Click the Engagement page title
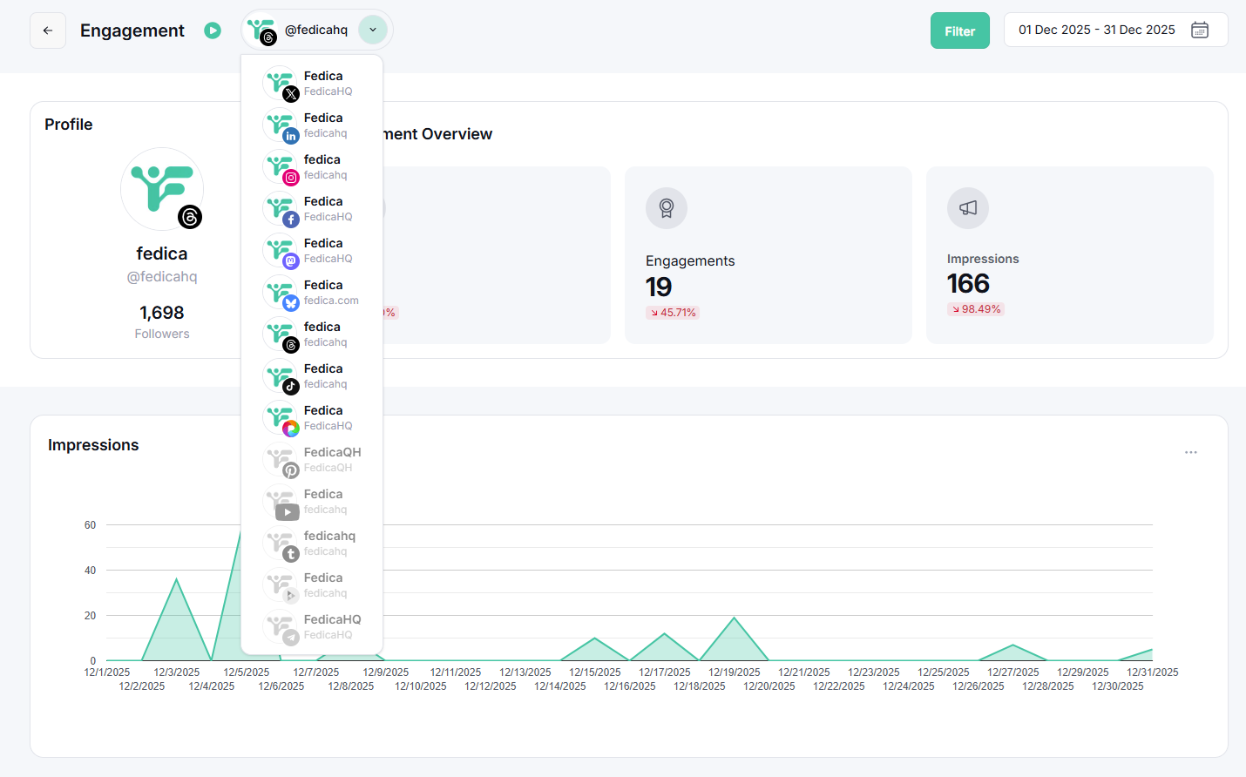This screenshot has width=1246, height=777. 132,30
